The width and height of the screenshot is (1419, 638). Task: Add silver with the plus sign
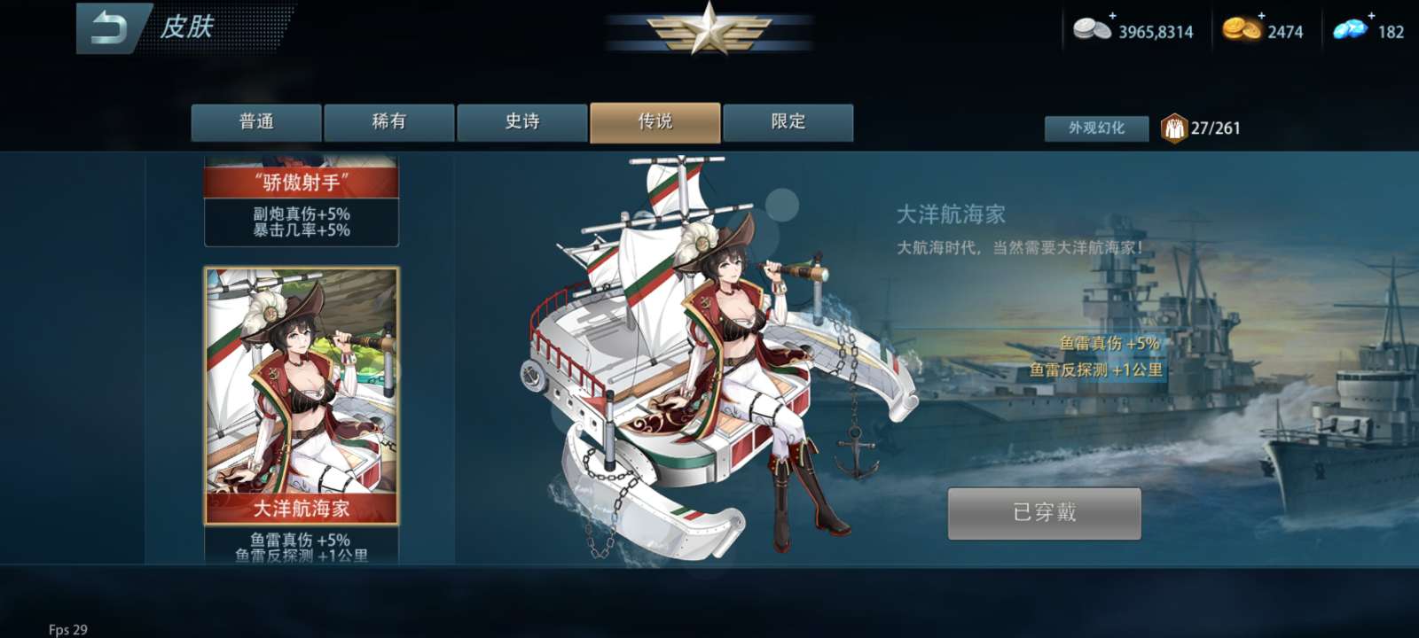point(1112,15)
